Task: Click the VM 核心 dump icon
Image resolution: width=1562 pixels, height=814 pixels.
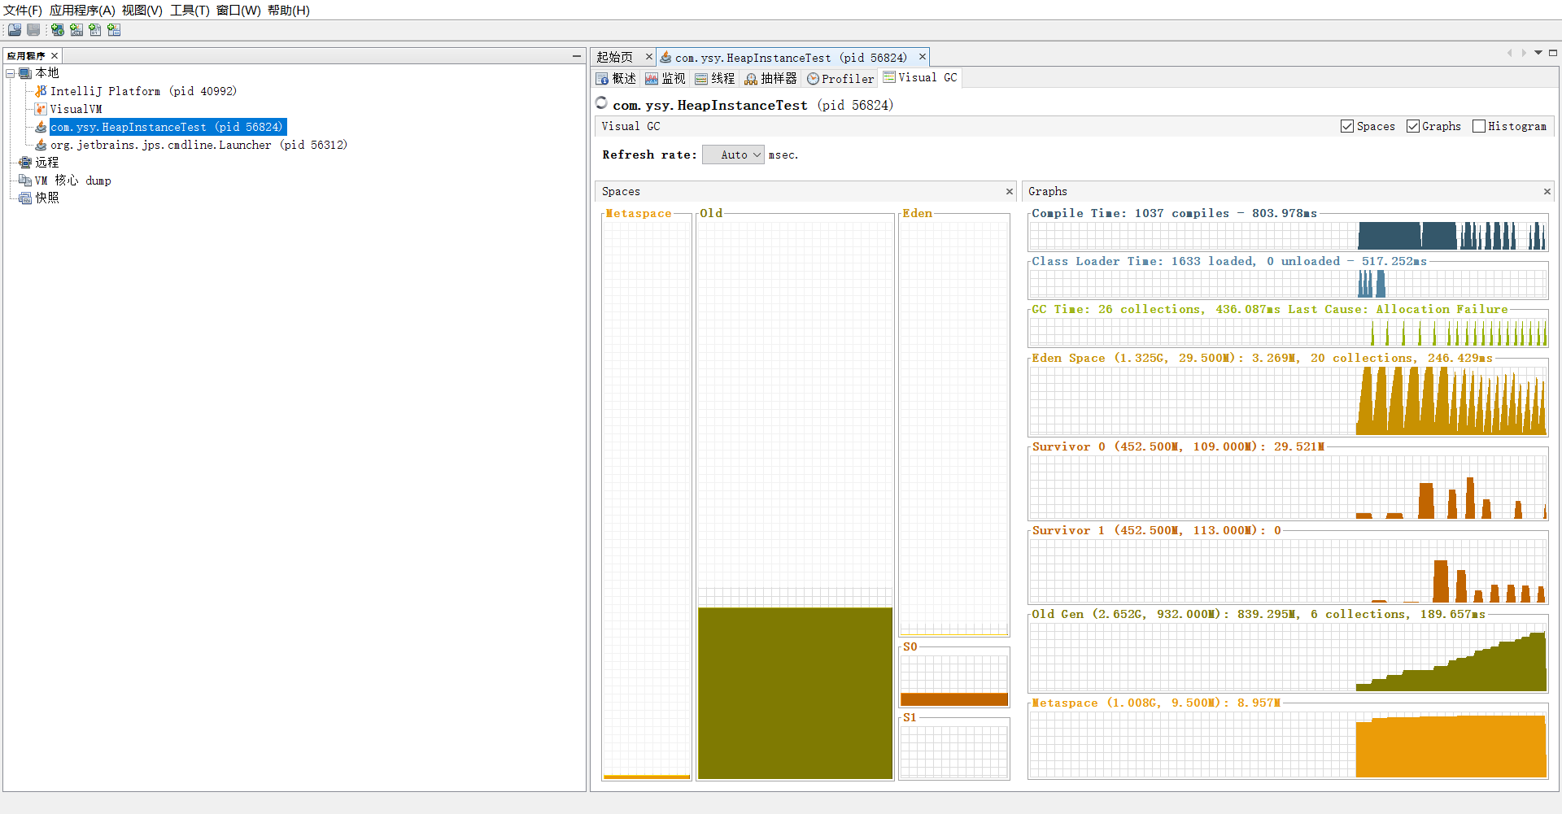Action: click(x=25, y=181)
